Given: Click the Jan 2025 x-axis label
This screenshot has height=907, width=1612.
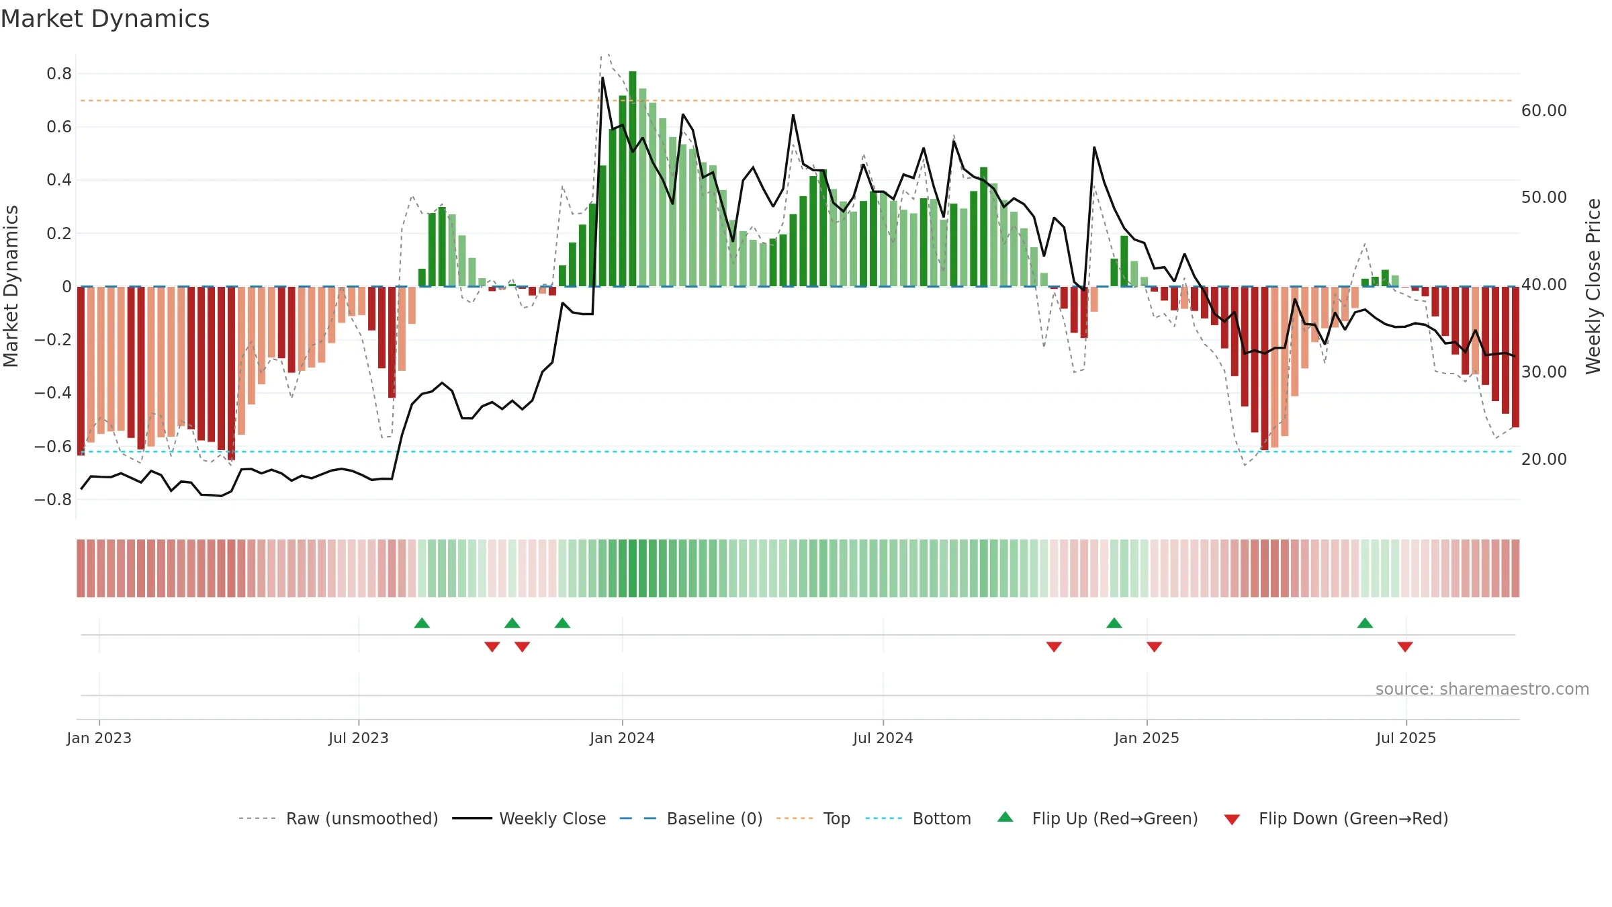Looking at the screenshot, I should [1147, 738].
